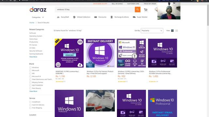Click the orange search button
This screenshot has height=117, width=209.
(137, 9)
